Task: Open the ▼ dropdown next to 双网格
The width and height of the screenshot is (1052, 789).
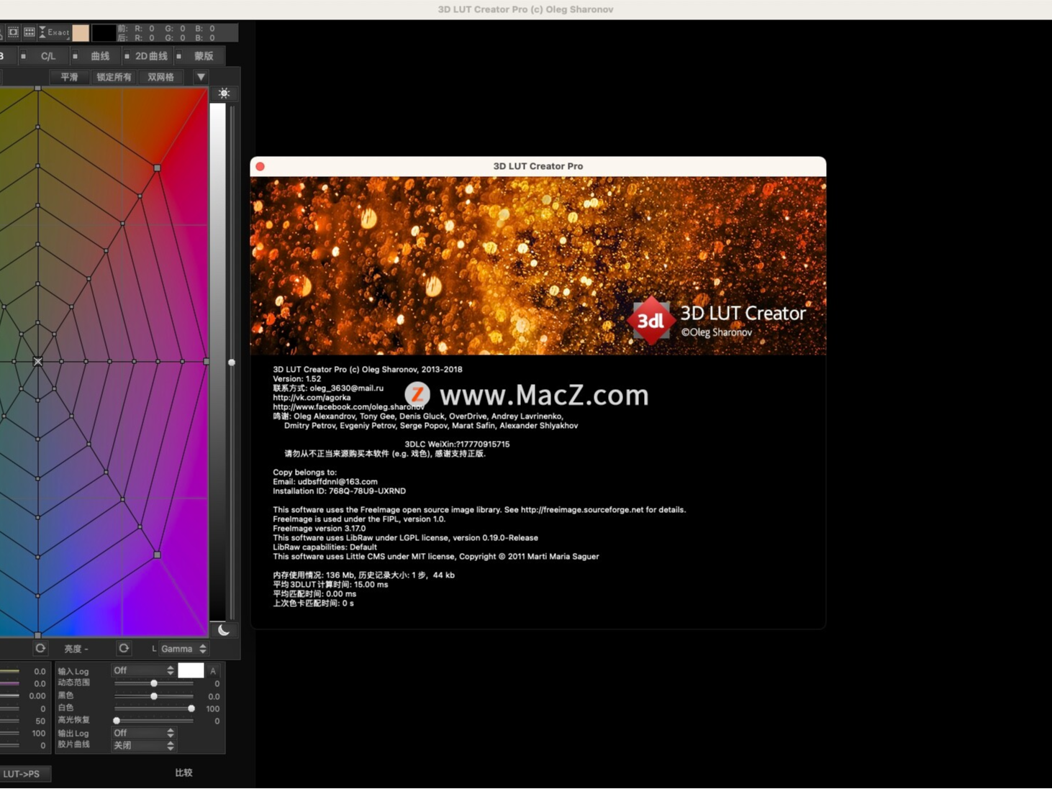Action: [x=201, y=76]
